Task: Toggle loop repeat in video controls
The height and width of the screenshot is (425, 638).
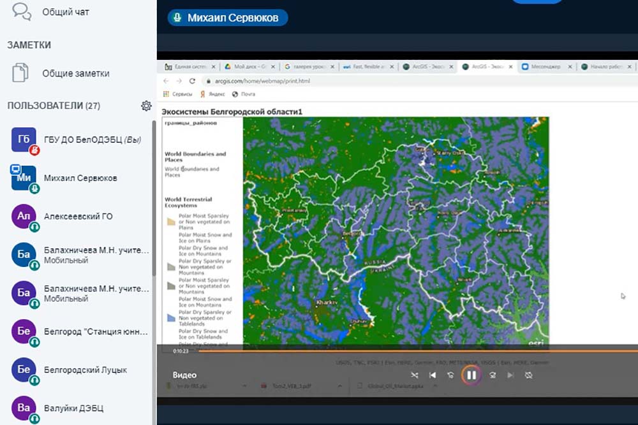Action: click(528, 375)
